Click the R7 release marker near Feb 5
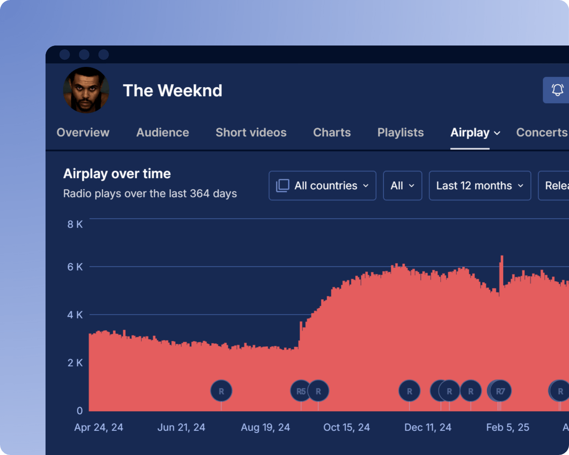Screen dimensions: 569x455 pos(500,391)
